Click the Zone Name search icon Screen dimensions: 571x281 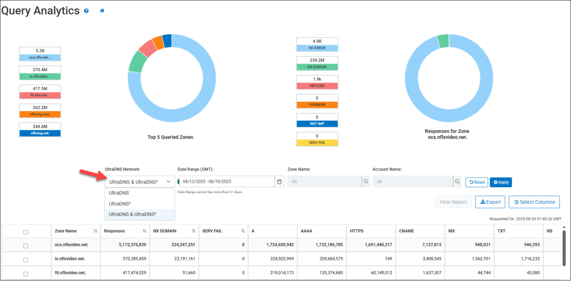367,182
